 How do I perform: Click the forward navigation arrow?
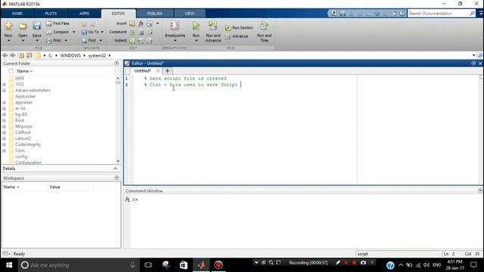[x=13, y=55]
